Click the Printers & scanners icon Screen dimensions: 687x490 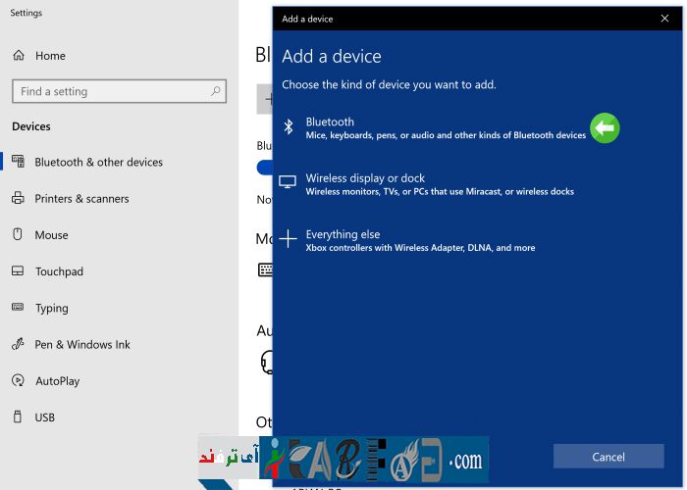click(18, 198)
